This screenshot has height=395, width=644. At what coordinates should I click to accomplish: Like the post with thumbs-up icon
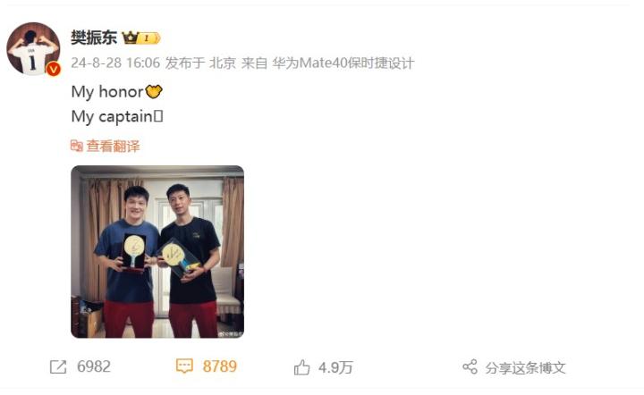302,367
